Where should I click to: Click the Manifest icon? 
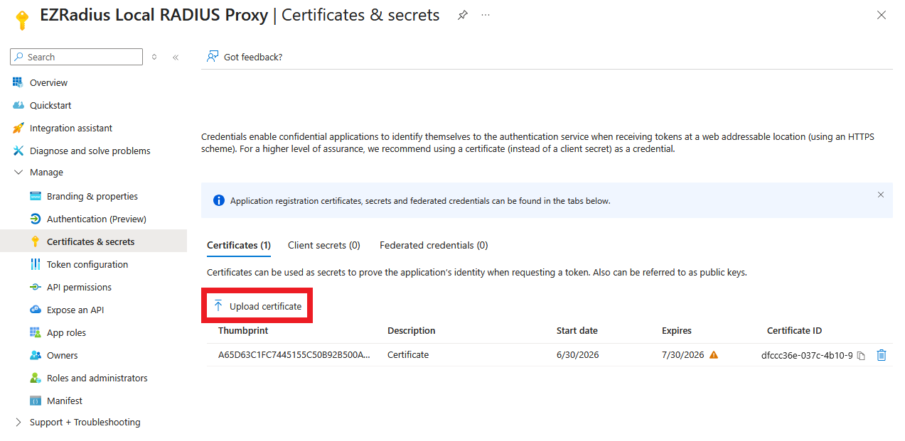tap(36, 401)
